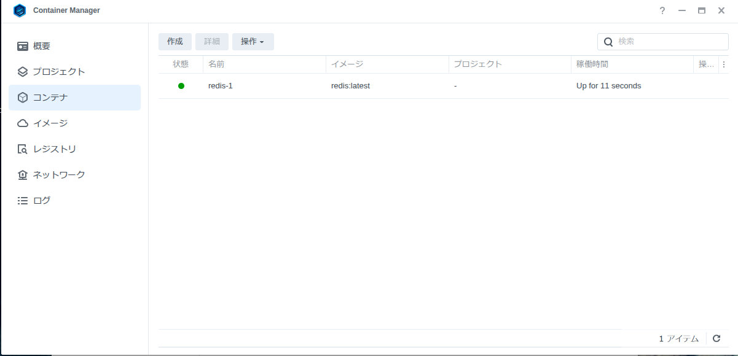Image resolution: width=738 pixels, height=356 pixels.
Task: Click the ネットワーク house sidebar icon
Action: [23, 175]
